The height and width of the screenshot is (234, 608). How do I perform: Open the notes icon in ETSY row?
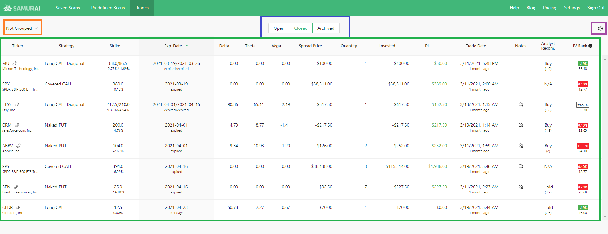click(521, 104)
